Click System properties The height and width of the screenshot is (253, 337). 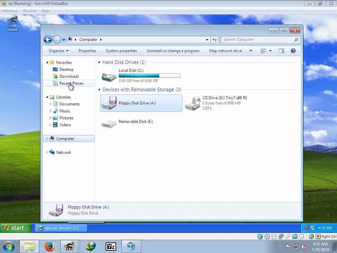pyautogui.click(x=121, y=51)
